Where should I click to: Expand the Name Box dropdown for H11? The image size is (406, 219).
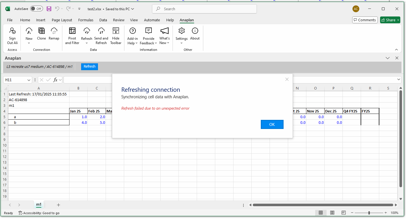(x=29, y=80)
